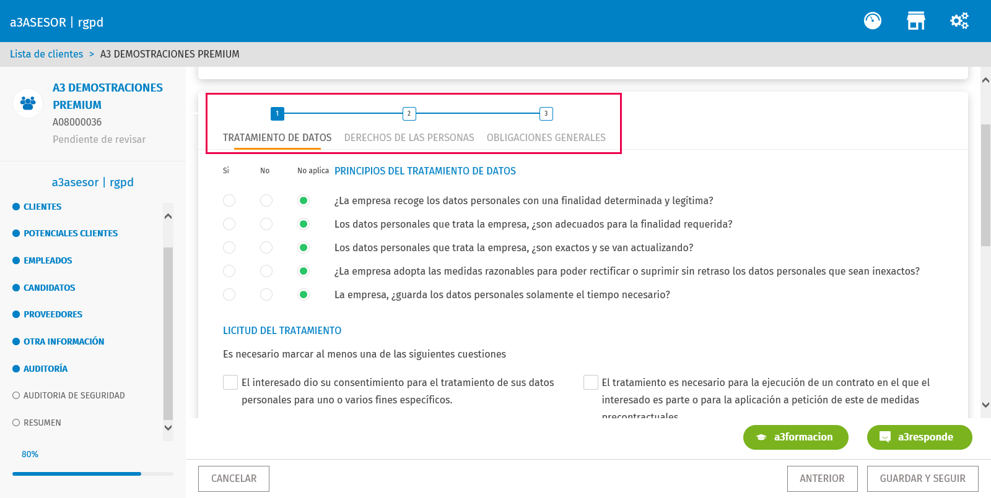
Task: Click sidebar menu scroll up arrow
Action: tap(168, 217)
